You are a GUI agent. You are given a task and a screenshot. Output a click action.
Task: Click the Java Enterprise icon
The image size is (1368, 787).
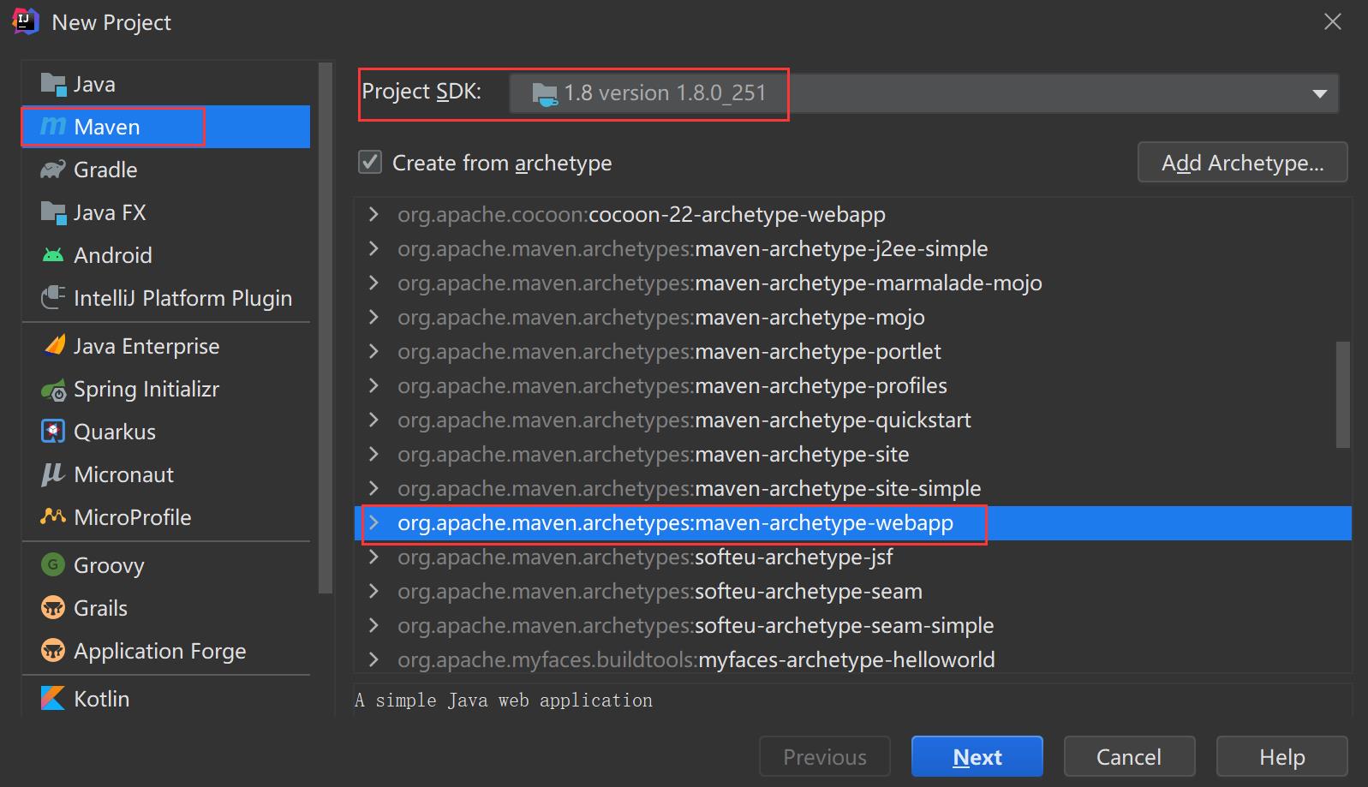tap(53, 346)
